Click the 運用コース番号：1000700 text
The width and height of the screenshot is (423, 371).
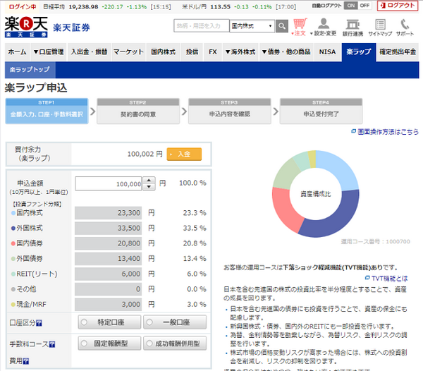[x=375, y=241]
